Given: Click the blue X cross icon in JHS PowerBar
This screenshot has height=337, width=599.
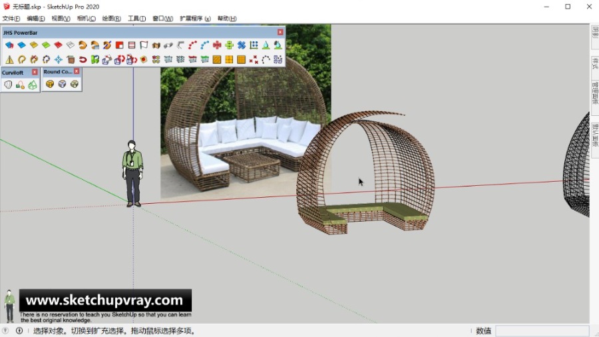Looking at the screenshot, I should (242, 45).
